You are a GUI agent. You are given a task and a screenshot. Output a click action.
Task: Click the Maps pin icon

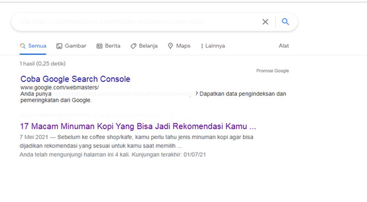coord(170,46)
